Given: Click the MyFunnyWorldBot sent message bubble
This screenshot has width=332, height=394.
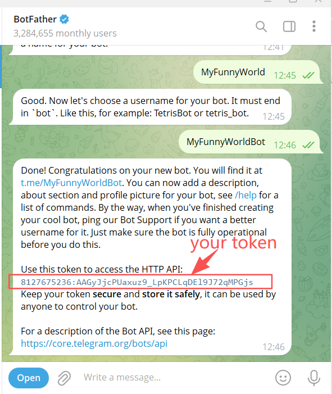Looking at the screenshot, I should click(x=251, y=142).
